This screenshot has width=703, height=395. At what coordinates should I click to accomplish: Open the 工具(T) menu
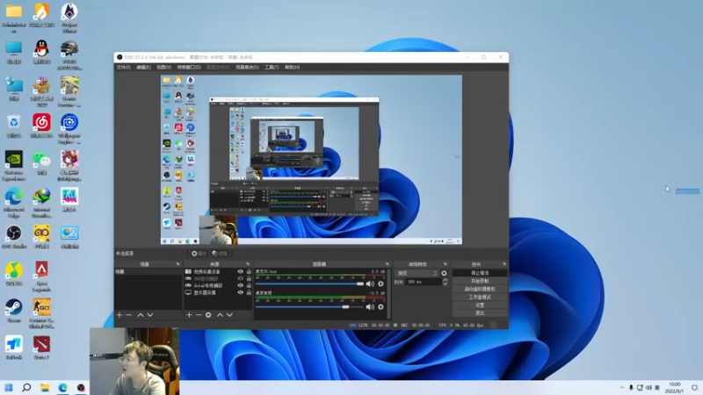point(271,67)
